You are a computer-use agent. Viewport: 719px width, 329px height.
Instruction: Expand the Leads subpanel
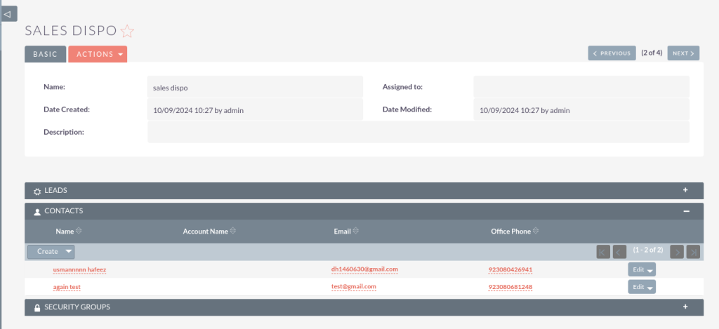(685, 190)
